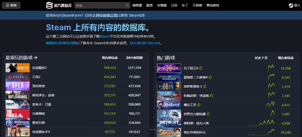Click the EA WRC game thumbnail
This screenshot has width=302, height=137.
coord(169,114)
